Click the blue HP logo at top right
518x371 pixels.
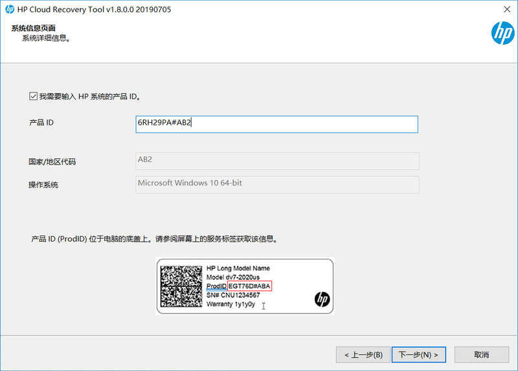click(502, 33)
